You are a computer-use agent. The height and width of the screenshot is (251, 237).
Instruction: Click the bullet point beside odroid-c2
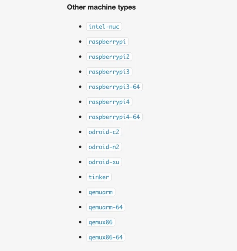80,132
